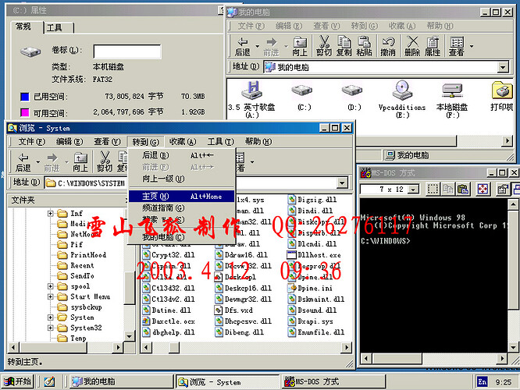Switch to MS-DOS taskbar button
The width and height of the screenshot is (520, 390).
334,381
